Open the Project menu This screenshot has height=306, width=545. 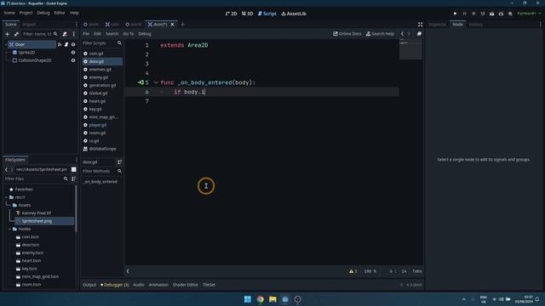26,13
